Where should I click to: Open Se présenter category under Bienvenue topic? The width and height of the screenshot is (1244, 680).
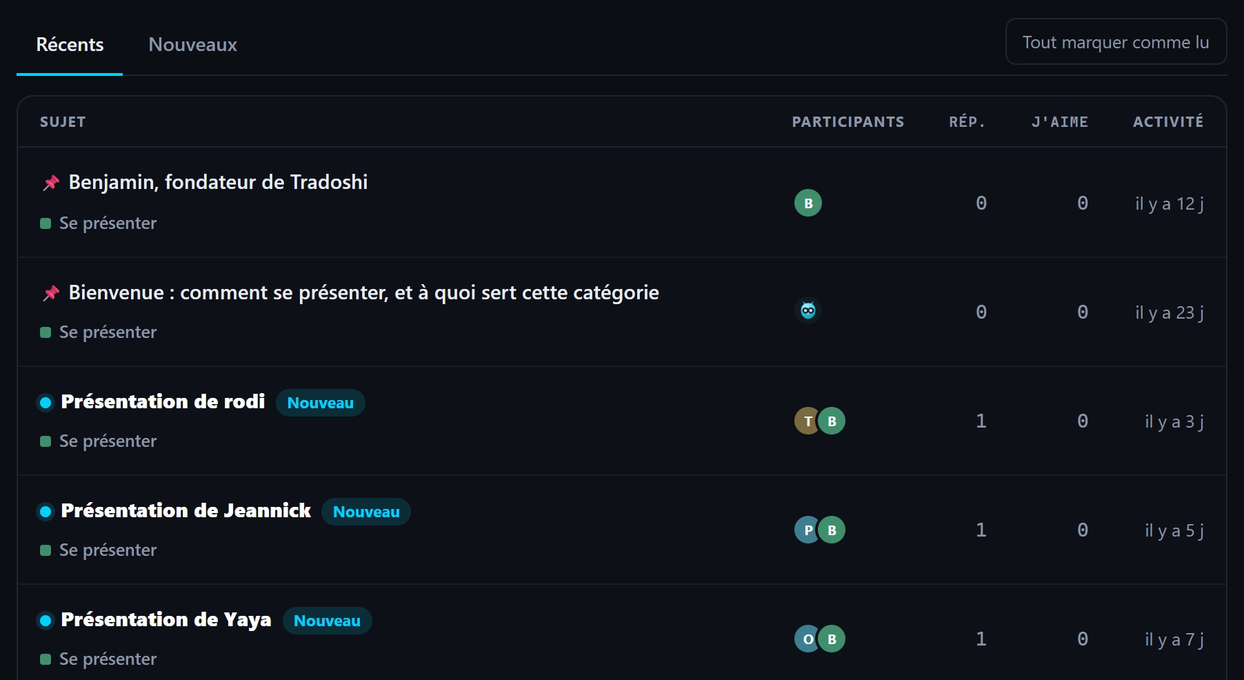99,332
